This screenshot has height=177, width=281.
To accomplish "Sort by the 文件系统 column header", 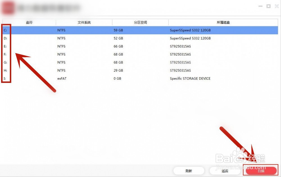I will (x=84, y=22).
